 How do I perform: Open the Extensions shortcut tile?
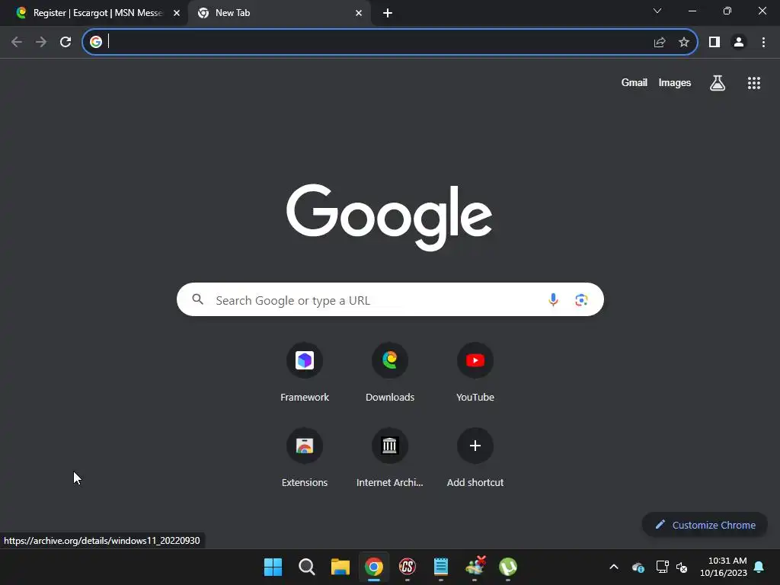pos(305,458)
